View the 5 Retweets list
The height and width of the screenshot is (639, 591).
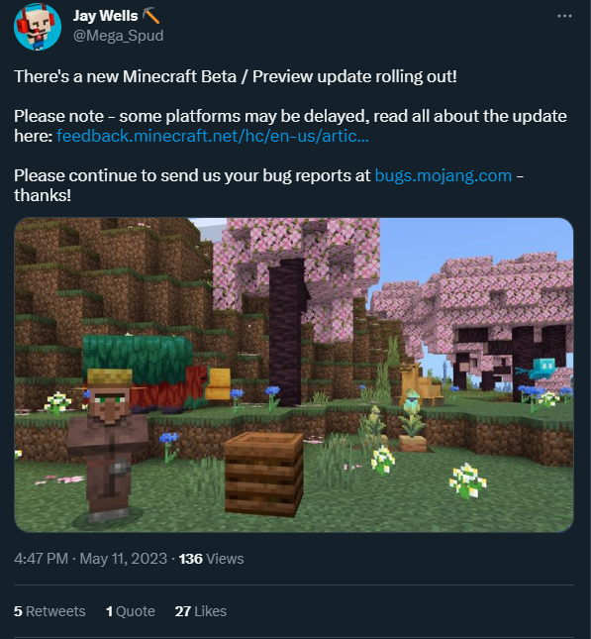point(49,611)
